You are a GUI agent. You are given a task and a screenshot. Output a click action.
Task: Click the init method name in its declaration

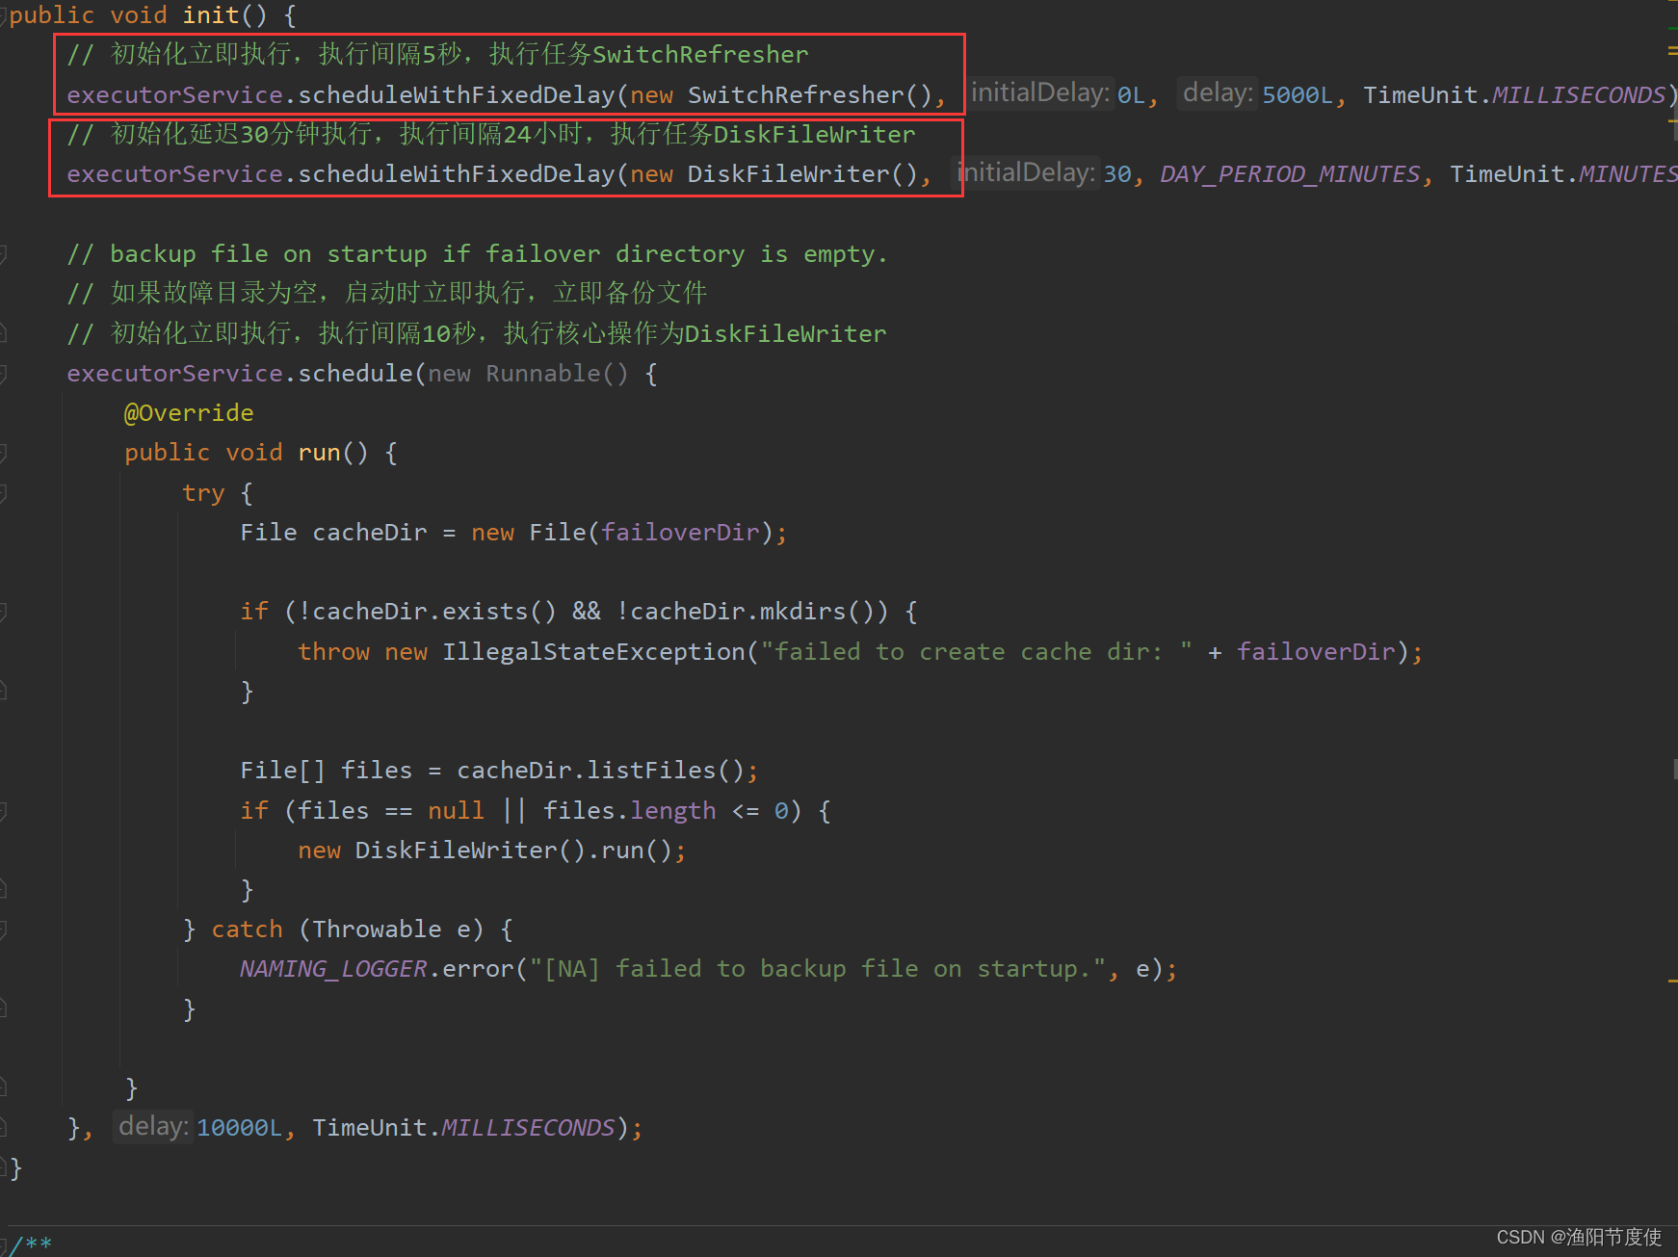tap(210, 15)
